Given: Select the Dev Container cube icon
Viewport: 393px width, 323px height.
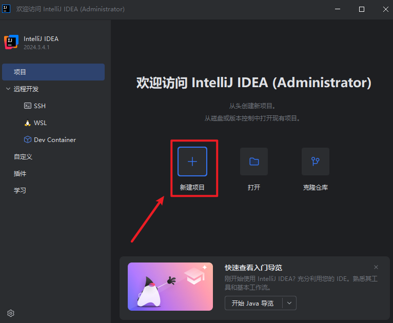Looking at the screenshot, I should coord(28,140).
